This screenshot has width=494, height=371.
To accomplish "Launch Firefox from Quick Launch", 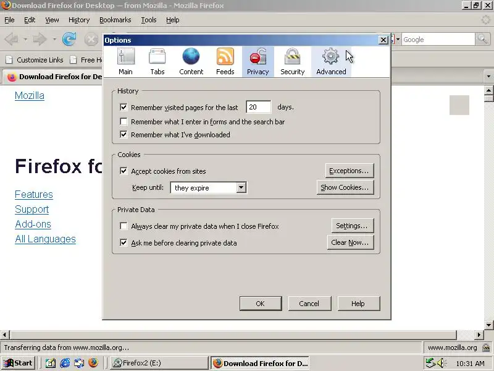I will (93, 363).
